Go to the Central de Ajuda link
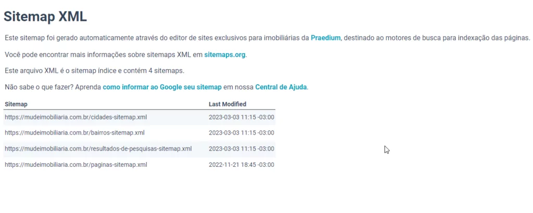This screenshot has height=213, width=533. [x=281, y=87]
